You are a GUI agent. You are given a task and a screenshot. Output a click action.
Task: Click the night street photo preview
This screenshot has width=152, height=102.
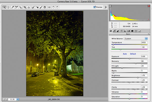tap(55, 53)
